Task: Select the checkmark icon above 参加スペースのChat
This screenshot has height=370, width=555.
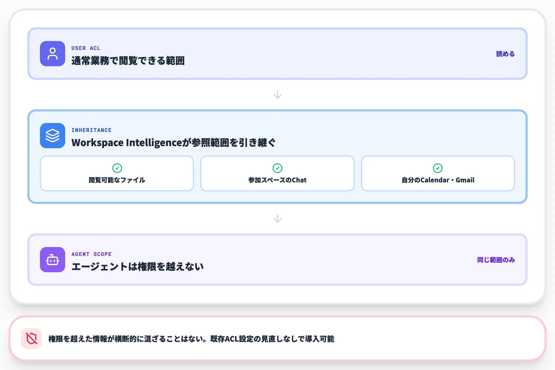Action: pos(277,168)
